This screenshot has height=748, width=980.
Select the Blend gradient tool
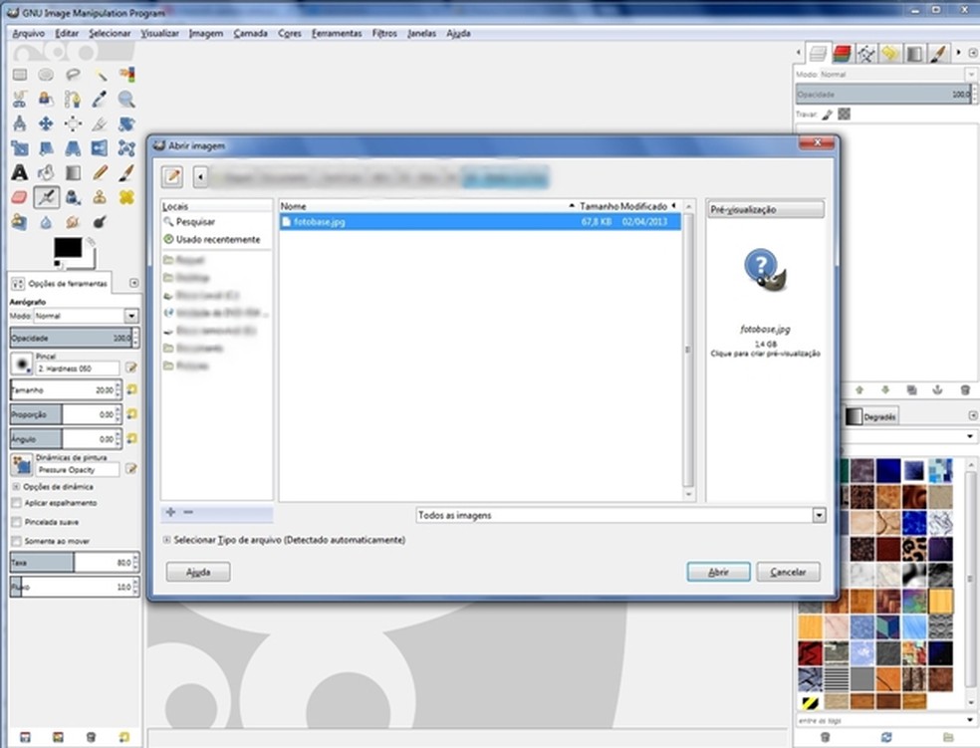coord(73,172)
